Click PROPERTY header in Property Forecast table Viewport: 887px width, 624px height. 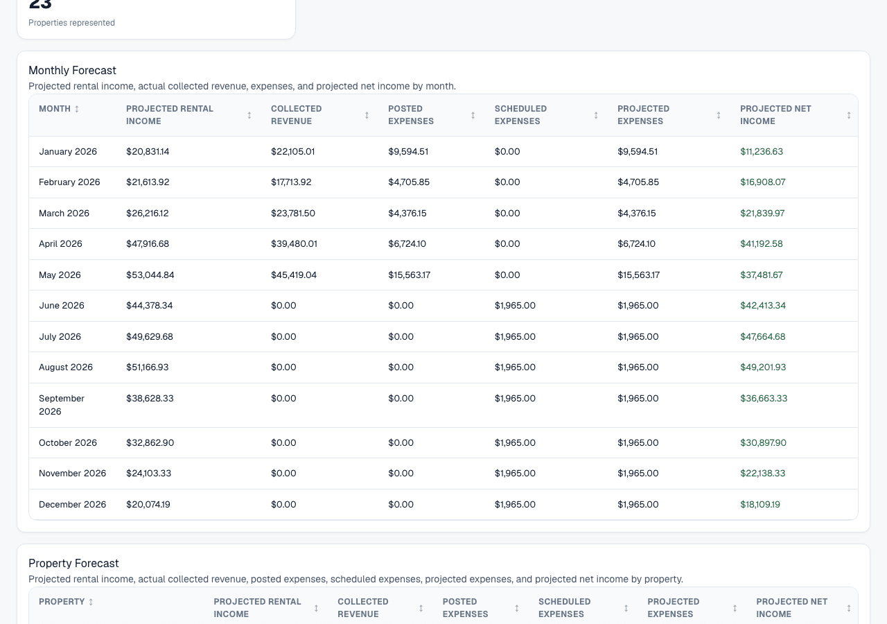pyautogui.click(x=62, y=602)
